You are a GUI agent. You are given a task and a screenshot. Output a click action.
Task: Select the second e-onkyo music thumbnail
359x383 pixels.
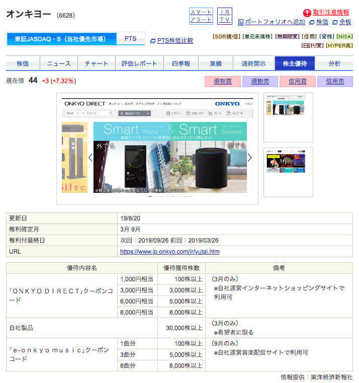(x=288, y=172)
